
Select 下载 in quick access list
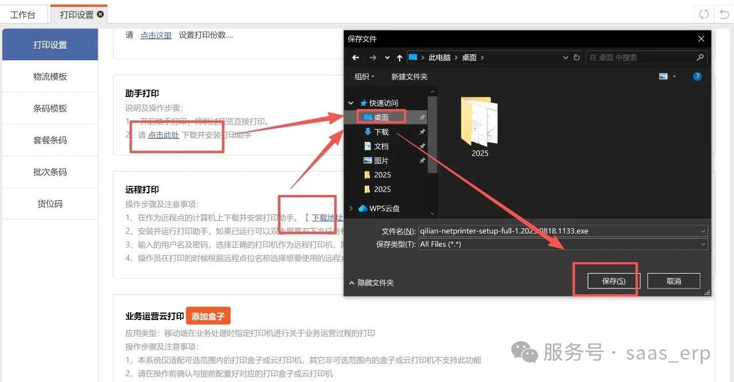381,131
